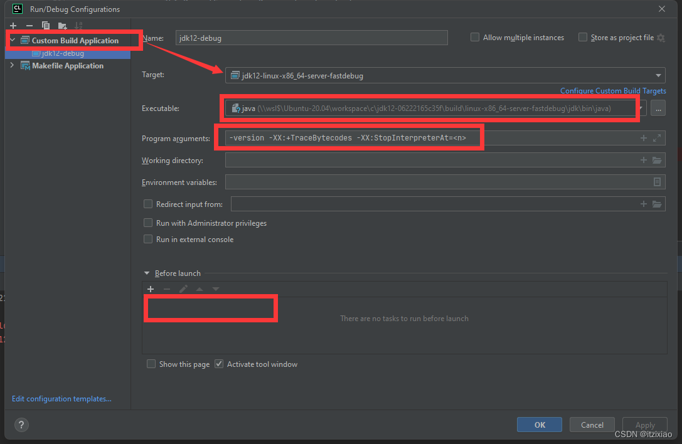The height and width of the screenshot is (444, 682).
Task: Enable Run with Administrator privileges
Action: click(148, 223)
